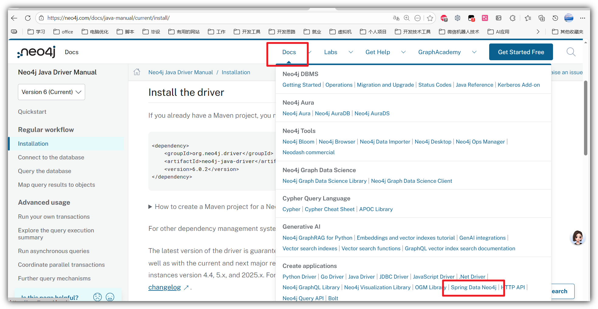
Task: Open browser settings and more menu
Action: coord(582,18)
